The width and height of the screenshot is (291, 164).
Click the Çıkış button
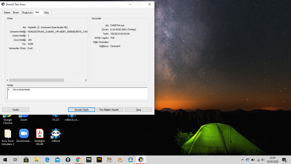tap(138, 110)
